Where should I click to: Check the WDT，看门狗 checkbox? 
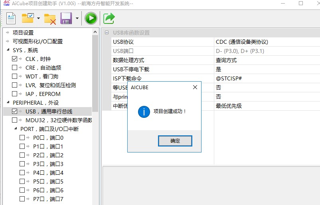[x=14, y=76]
